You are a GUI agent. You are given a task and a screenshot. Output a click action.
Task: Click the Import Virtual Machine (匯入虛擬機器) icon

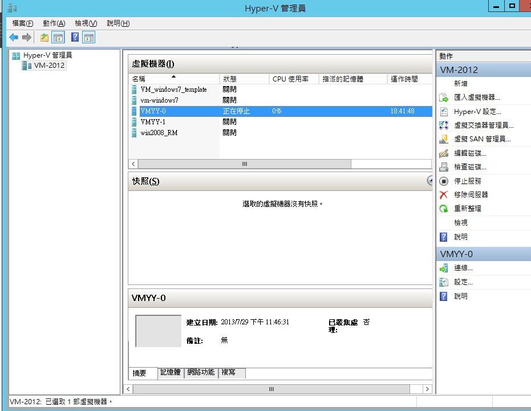click(x=444, y=97)
